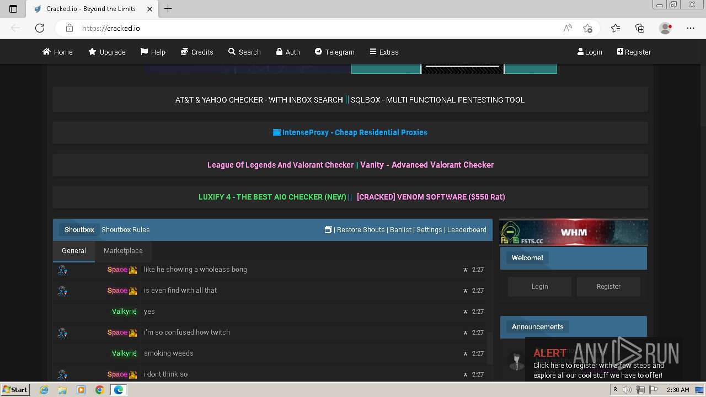
Task: Go to Home in site navigation
Action: 57,52
